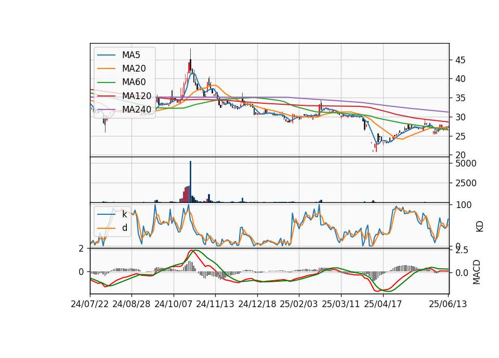The width and height of the screenshot is (499, 358).
Task: Click the 25/04/17 date label
Action: pyautogui.click(x=383, y=304)
